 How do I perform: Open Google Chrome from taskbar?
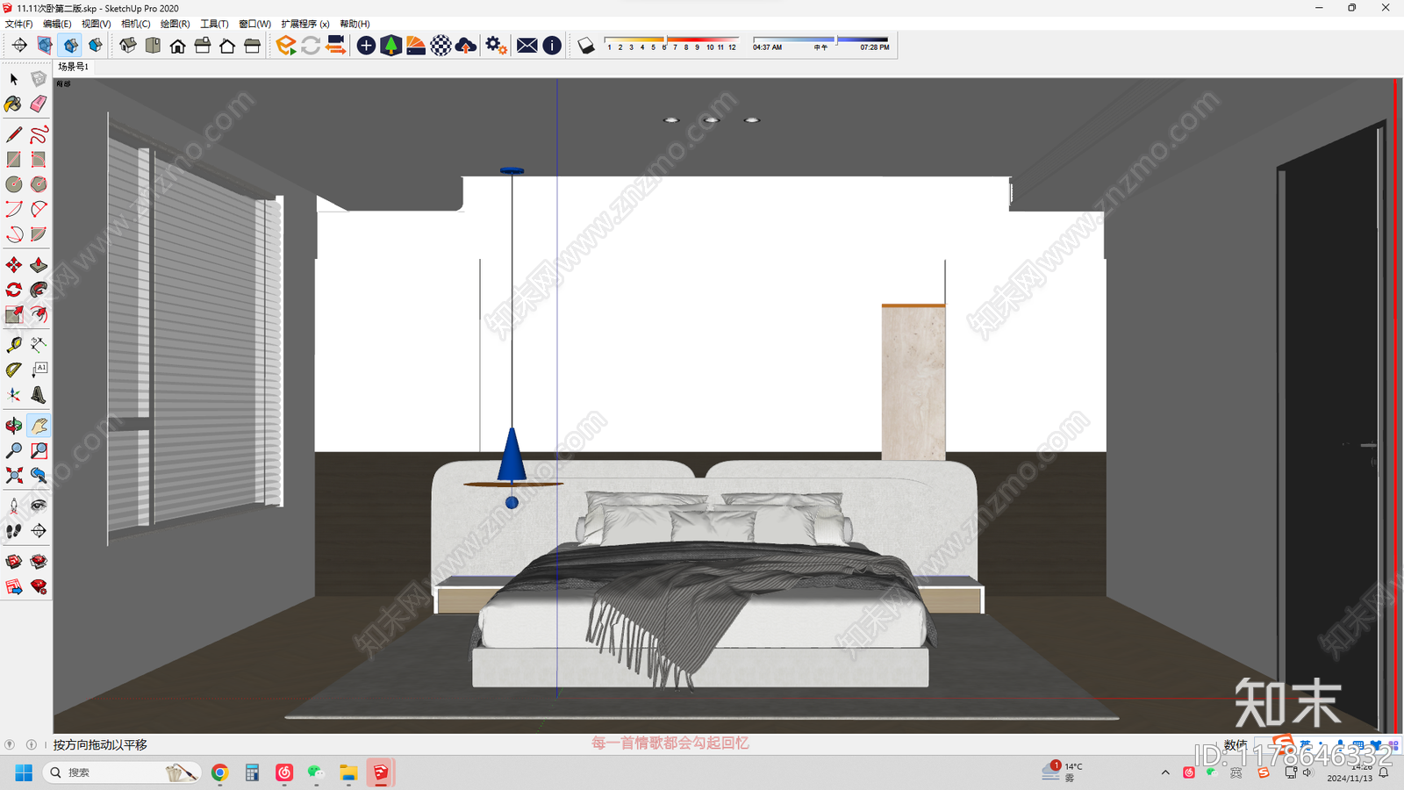coord(219,772)
